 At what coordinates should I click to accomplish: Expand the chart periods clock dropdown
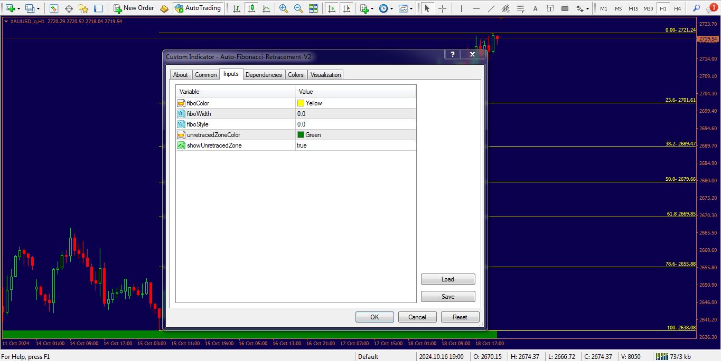tap(391, 9)
